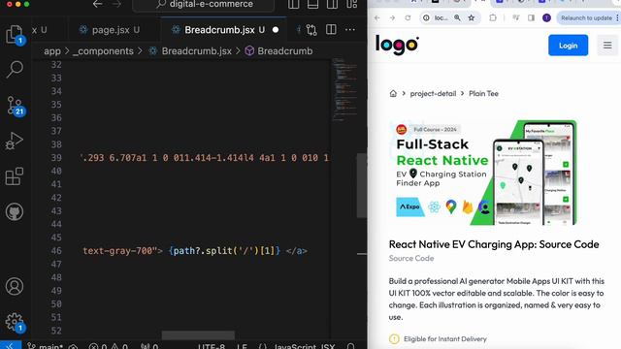This screenshot has width=621, height=349.
Task: Open the Accounts menu in VS Code
Action: pos(15,286)
